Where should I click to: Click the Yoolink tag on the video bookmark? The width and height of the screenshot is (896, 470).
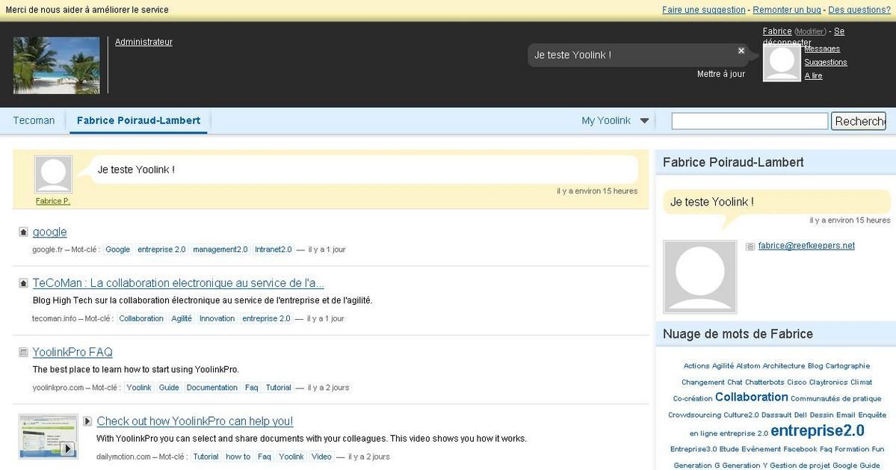(291, 457)
